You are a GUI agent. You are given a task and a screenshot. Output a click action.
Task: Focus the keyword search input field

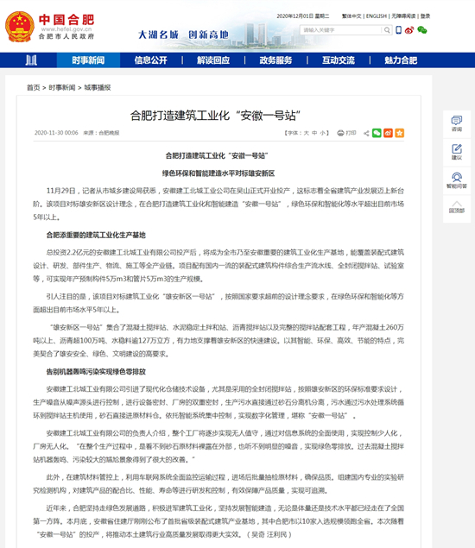point(341,30)
